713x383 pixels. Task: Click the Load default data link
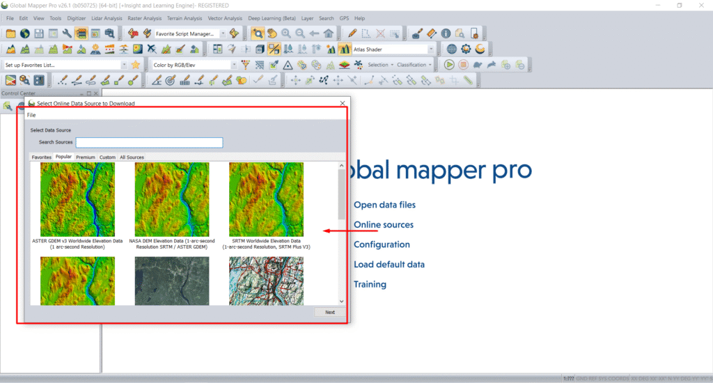pyautogui.click(x=389, y=265)
